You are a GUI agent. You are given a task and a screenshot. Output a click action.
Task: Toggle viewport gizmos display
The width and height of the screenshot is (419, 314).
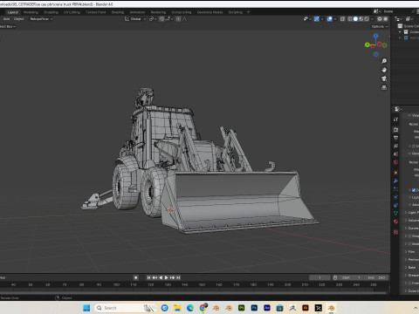pyautogui.click(x=317, y=19)
